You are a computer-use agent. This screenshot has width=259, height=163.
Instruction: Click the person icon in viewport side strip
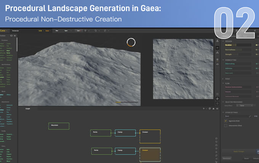pos(217,41)
